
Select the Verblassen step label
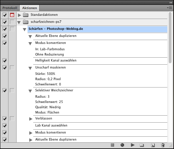click(44, 118)
